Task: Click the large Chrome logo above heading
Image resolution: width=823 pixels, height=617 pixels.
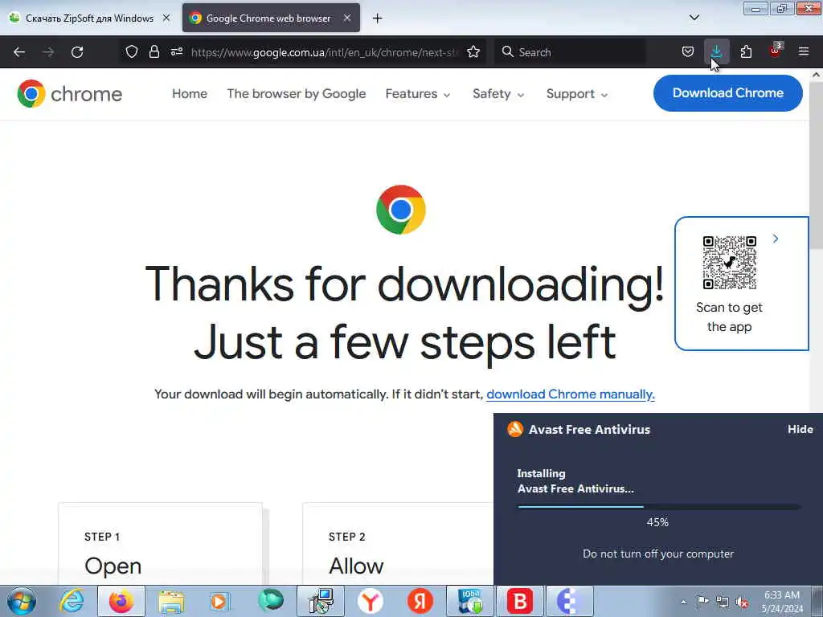Action: pos(401,210)
